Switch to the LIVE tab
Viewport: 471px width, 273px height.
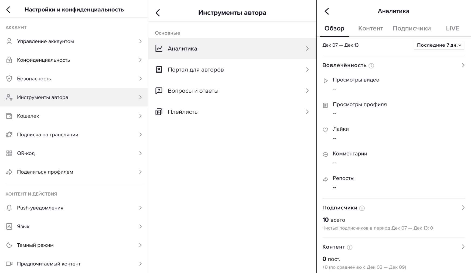coord(452,29)
